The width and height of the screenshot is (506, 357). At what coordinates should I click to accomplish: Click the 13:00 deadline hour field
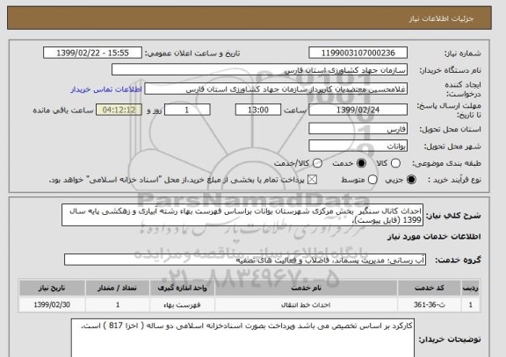coord(258,110)
